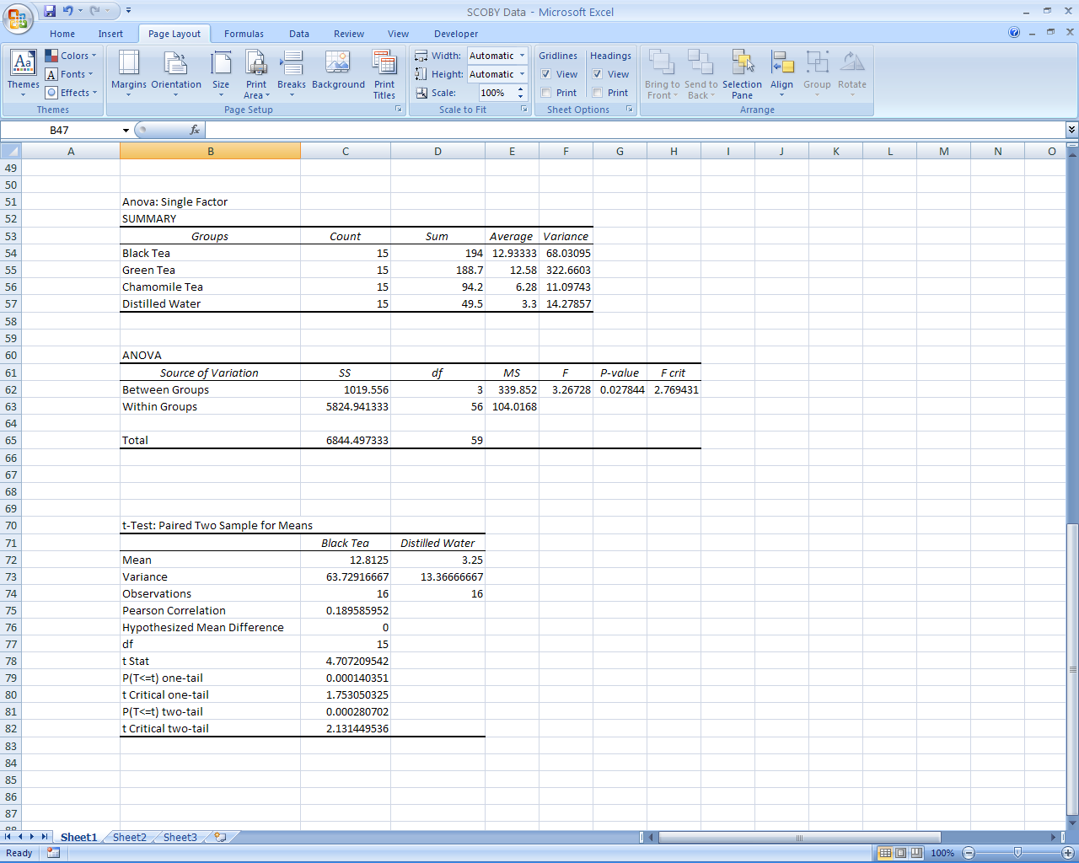Image resolution: width=1079 pixels, height=863 pixels.
Task: Enable Gridlines Print checkbox
Action: click(546, 93)
